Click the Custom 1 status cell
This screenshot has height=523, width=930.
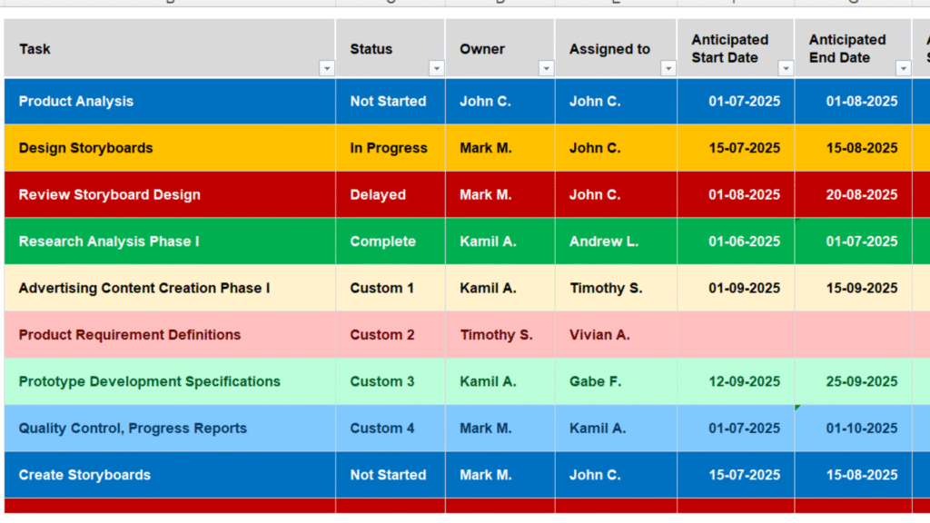(x=389, y=288)
